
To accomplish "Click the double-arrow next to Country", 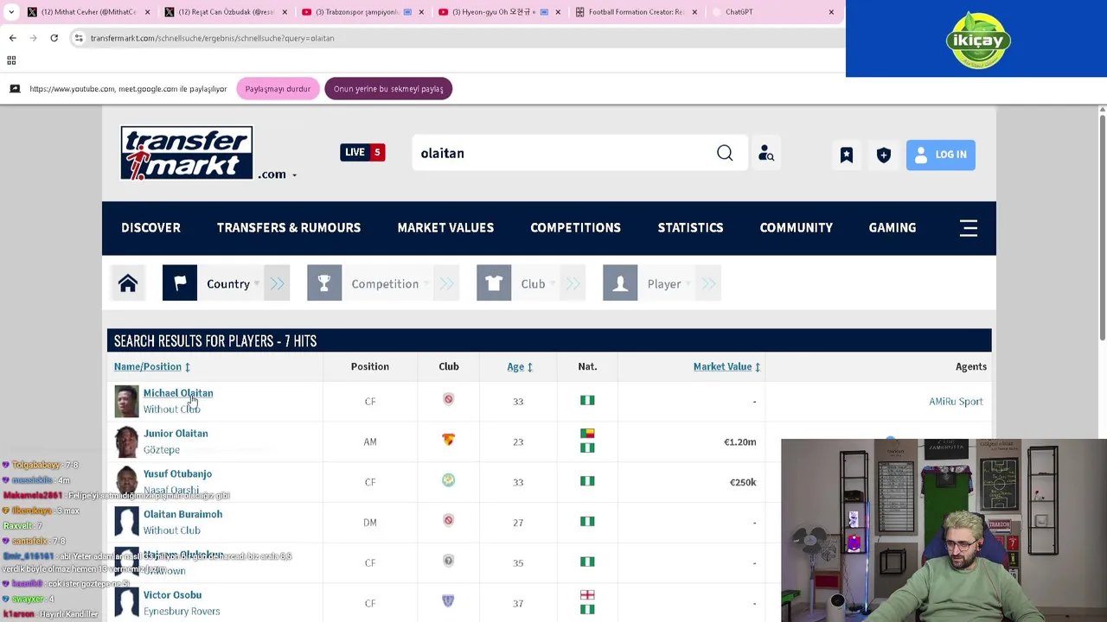I will [277, 283].
